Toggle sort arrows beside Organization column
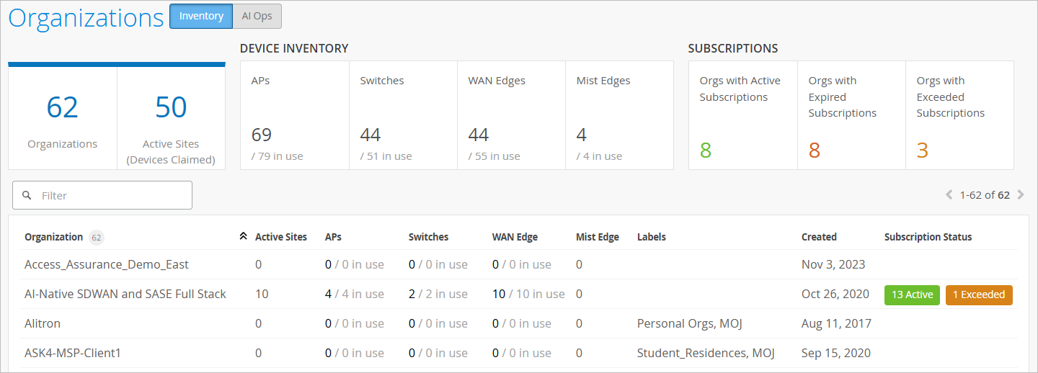 pos(243,237)
